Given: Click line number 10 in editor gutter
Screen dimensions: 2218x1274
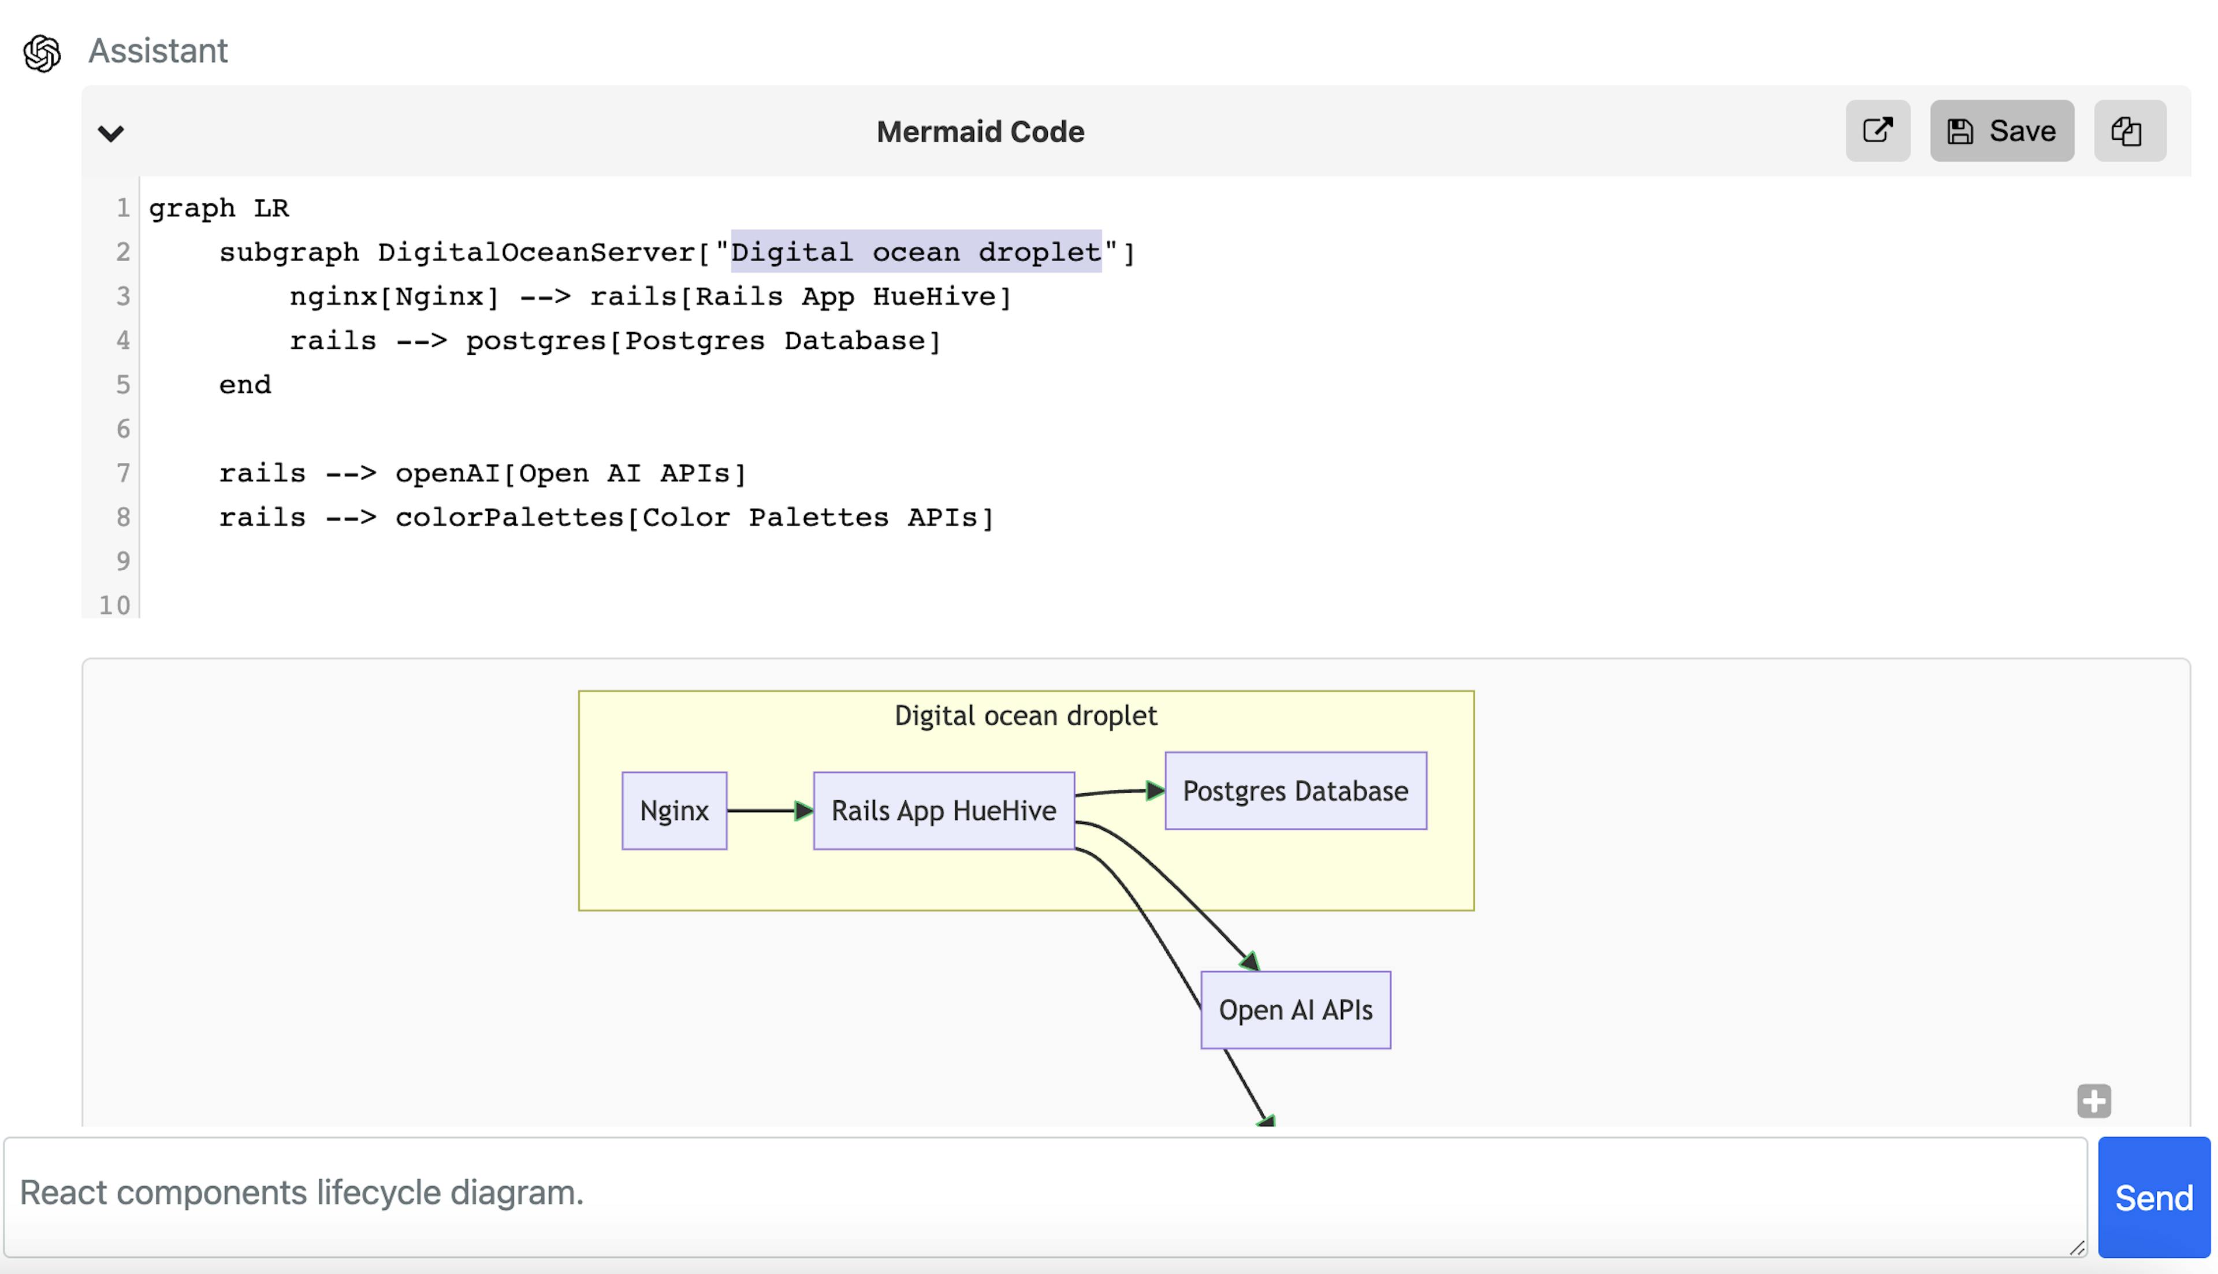Looking at the screenshot, I should click(x=114, y=606).
